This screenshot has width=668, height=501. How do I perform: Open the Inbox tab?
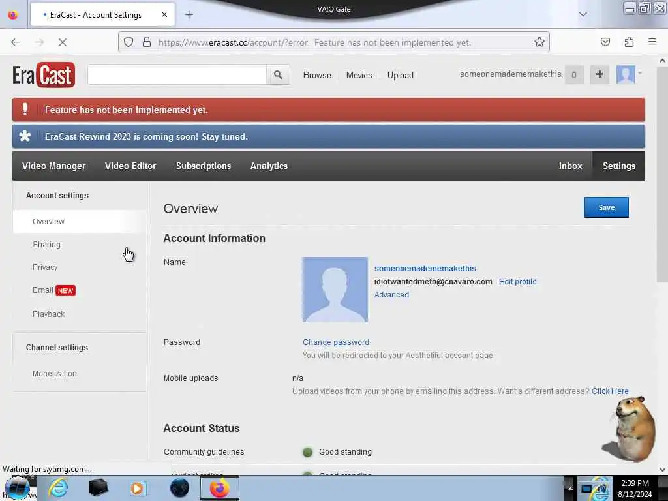tap(570, 166)
